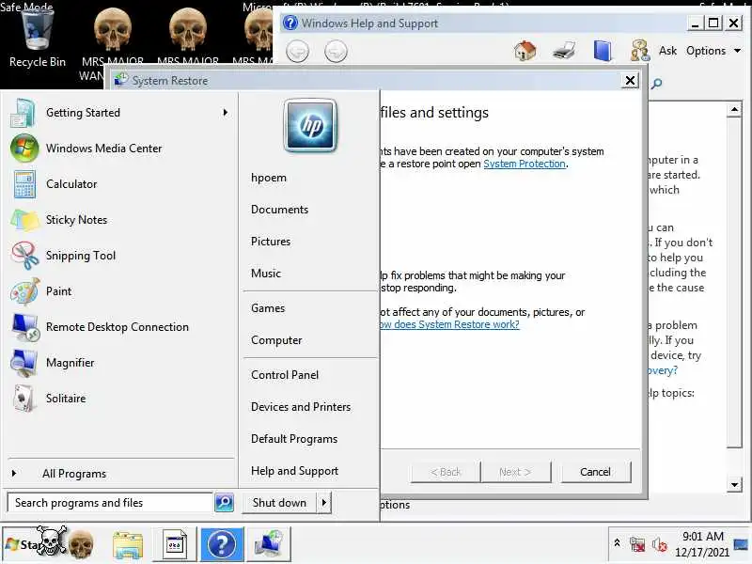
Task: Click Help window scrollbar up arrow
Action: (734, 110)
